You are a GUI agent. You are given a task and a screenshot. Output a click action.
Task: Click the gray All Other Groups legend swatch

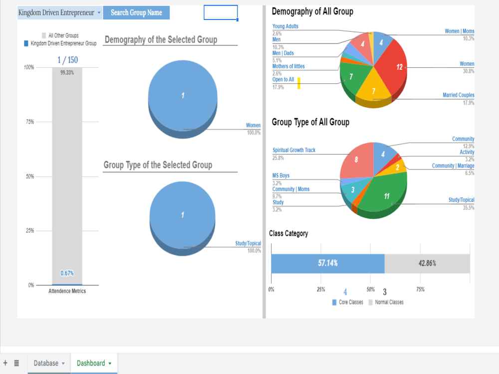pyautogui.click(x=44, y=35)
